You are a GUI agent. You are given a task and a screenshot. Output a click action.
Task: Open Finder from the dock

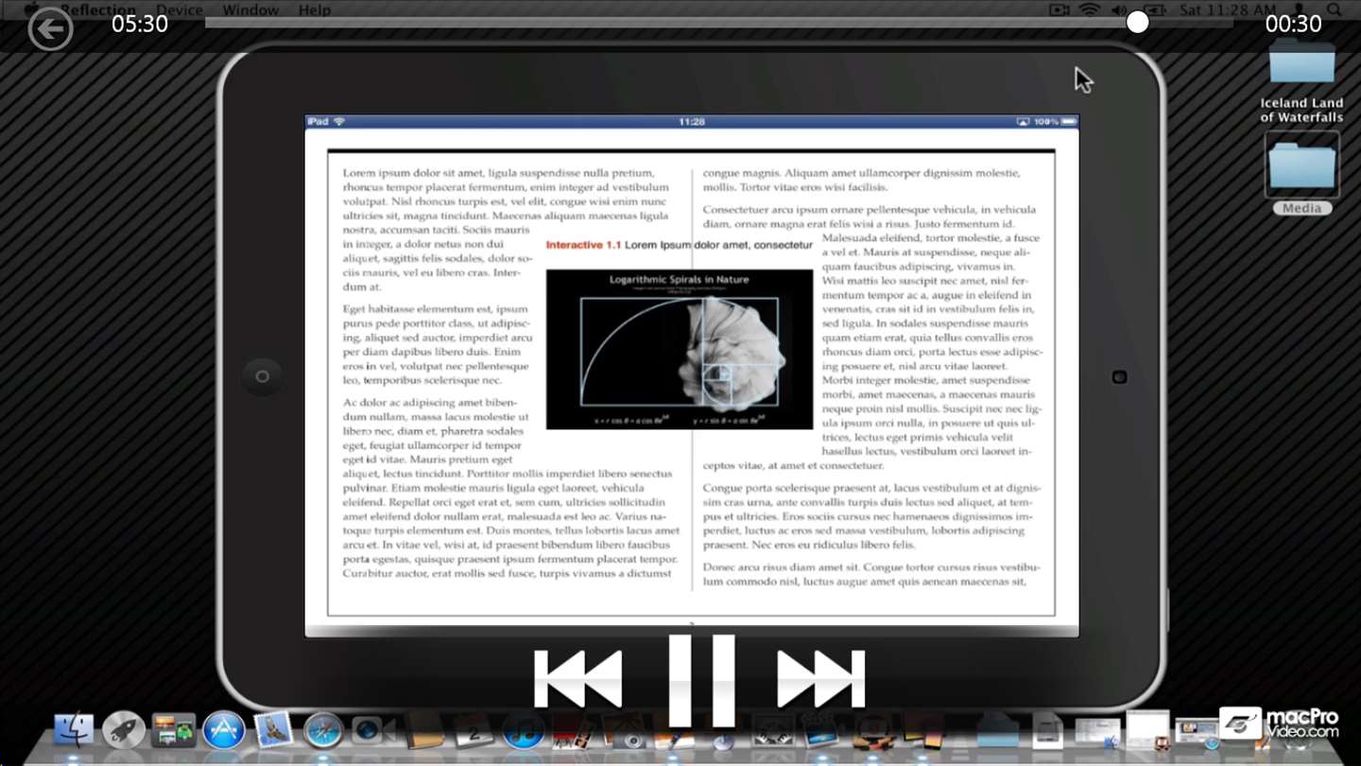click(74, 730)
